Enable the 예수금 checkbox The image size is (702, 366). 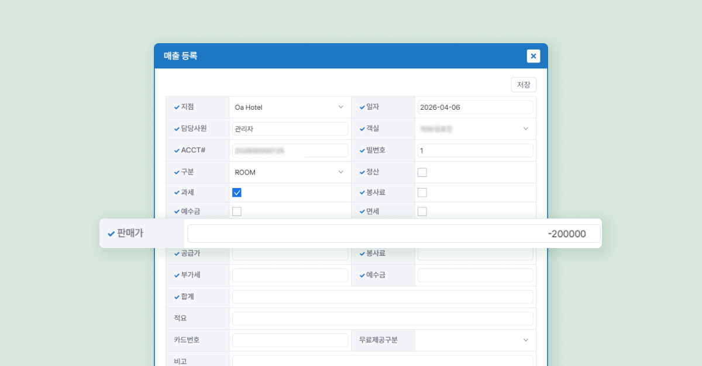(x=237, y=211)
